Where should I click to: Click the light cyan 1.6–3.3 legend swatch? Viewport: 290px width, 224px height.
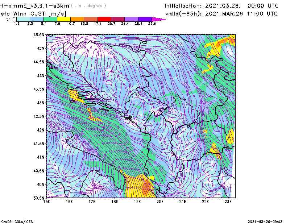coord(23,19)
